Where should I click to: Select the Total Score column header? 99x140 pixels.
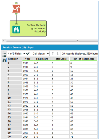point(60,59)
